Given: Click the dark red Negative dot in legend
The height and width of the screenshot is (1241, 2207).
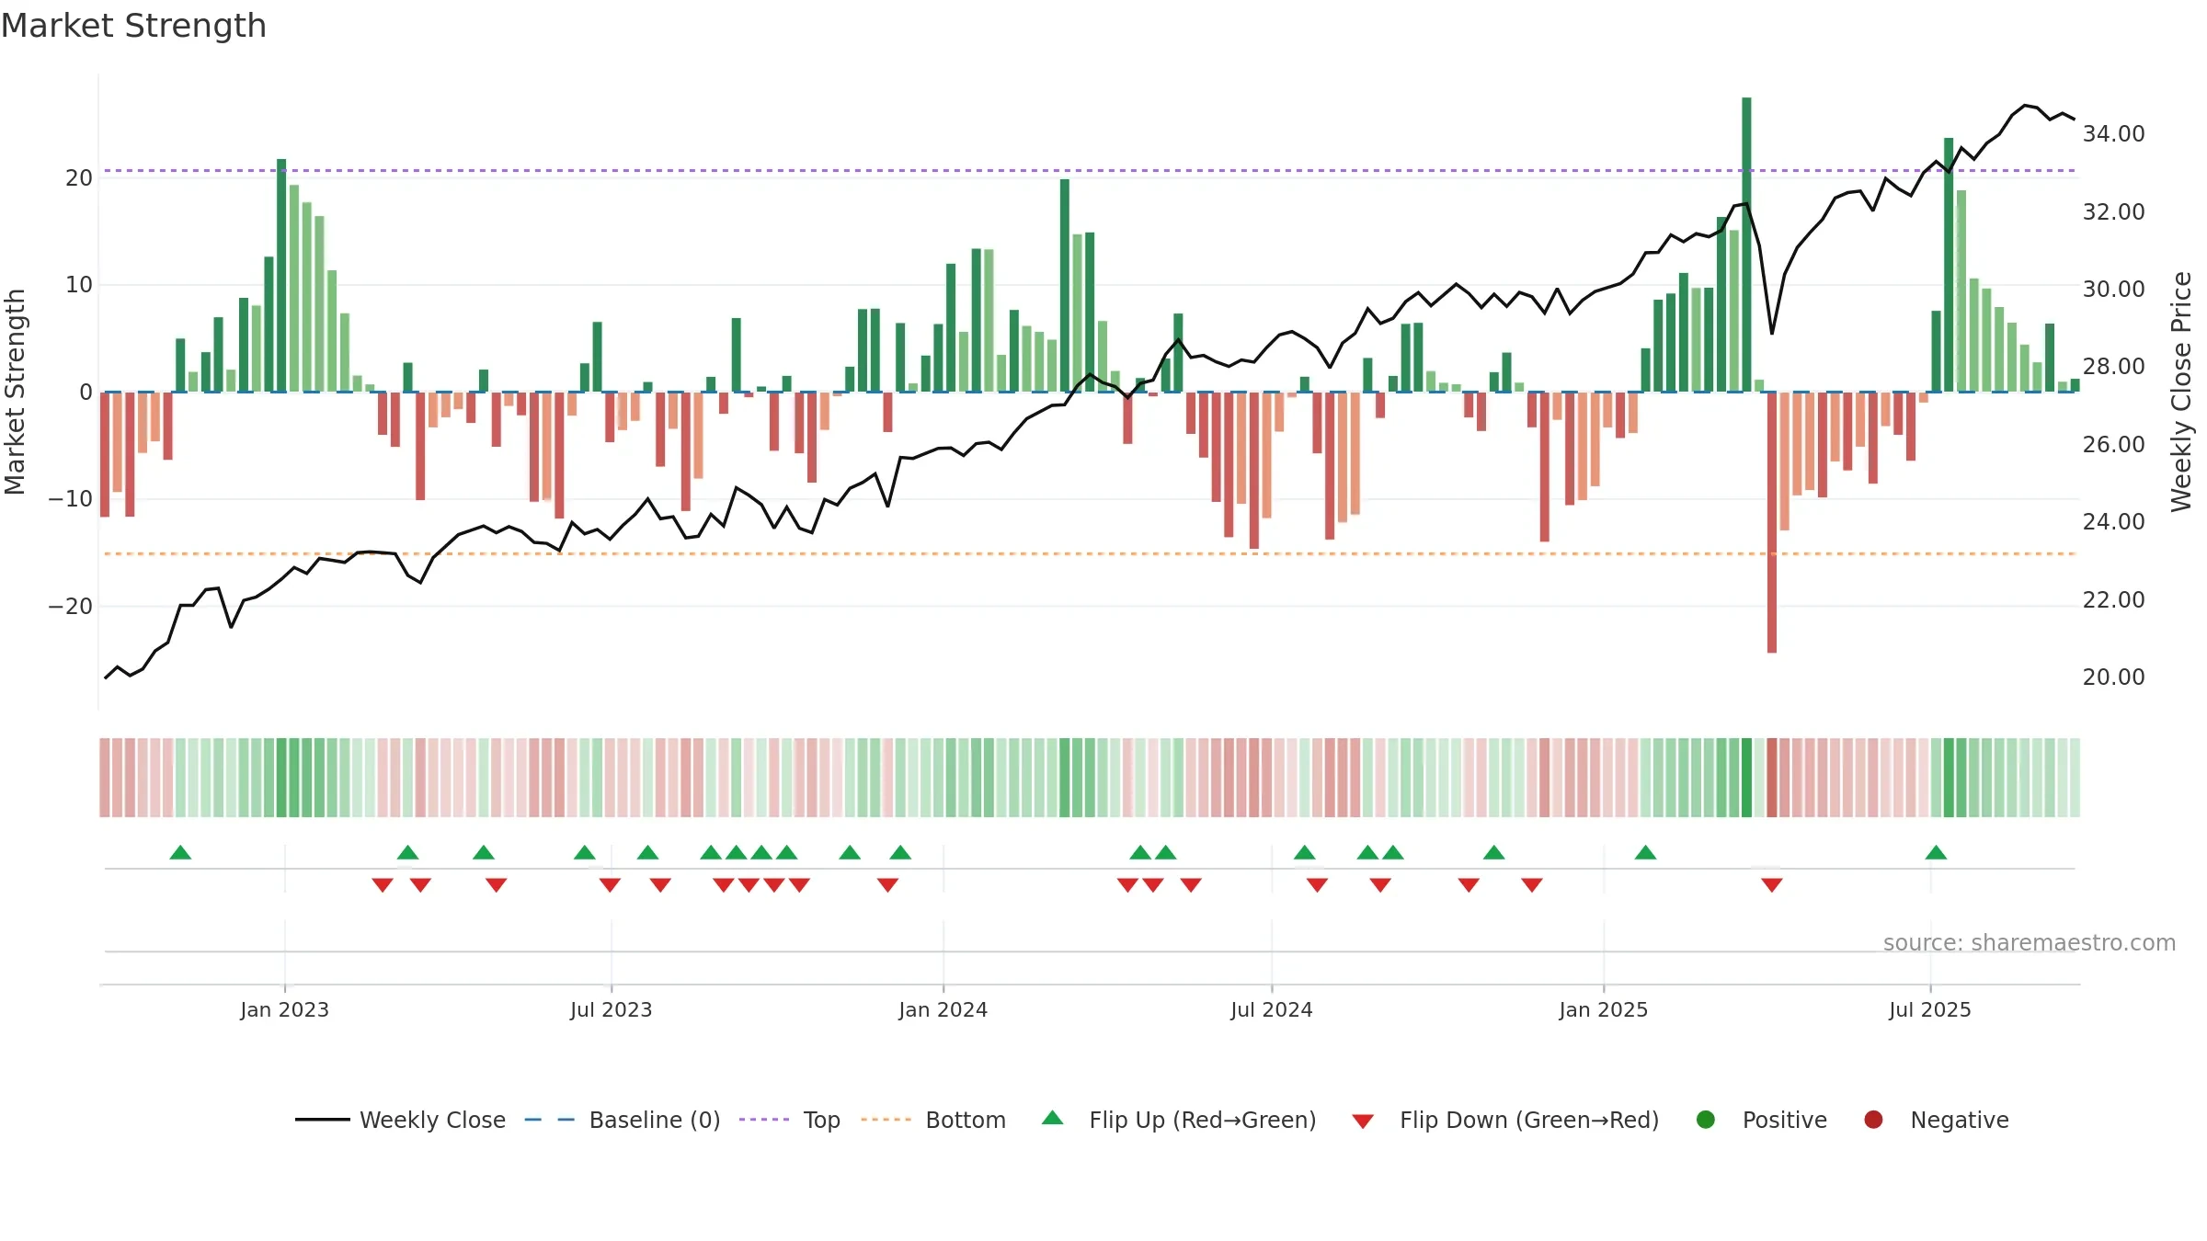Looking at the screenshot, I should pos(1873,1120).
